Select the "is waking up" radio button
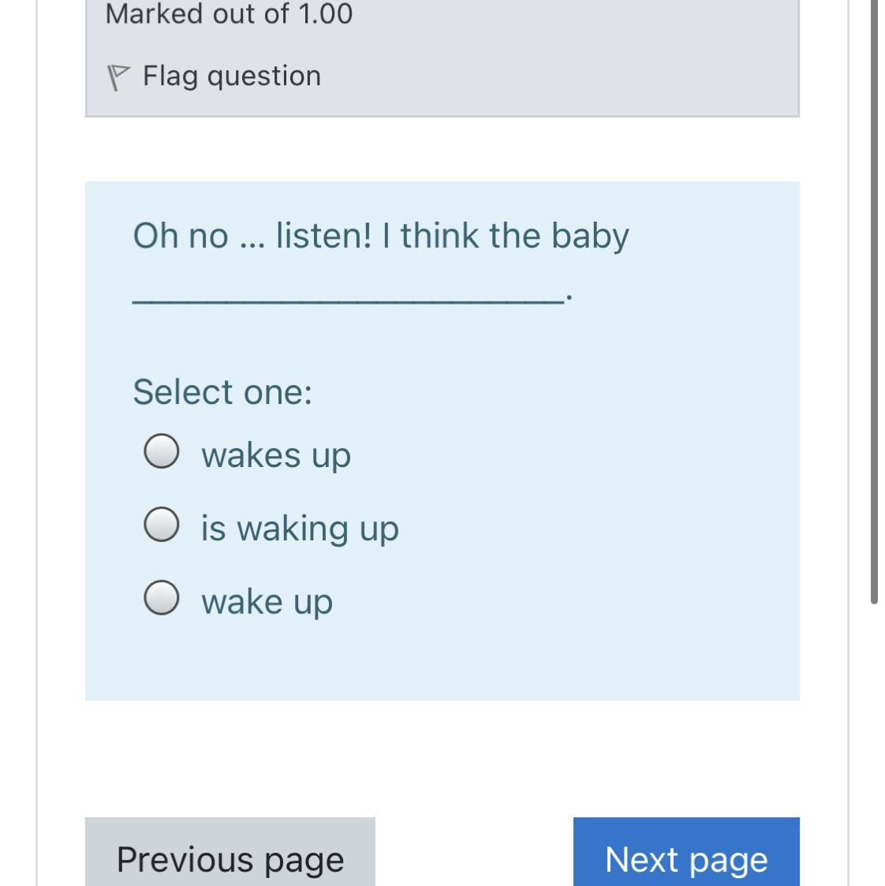This screenshot has width=885, height=886. point(162,524)
